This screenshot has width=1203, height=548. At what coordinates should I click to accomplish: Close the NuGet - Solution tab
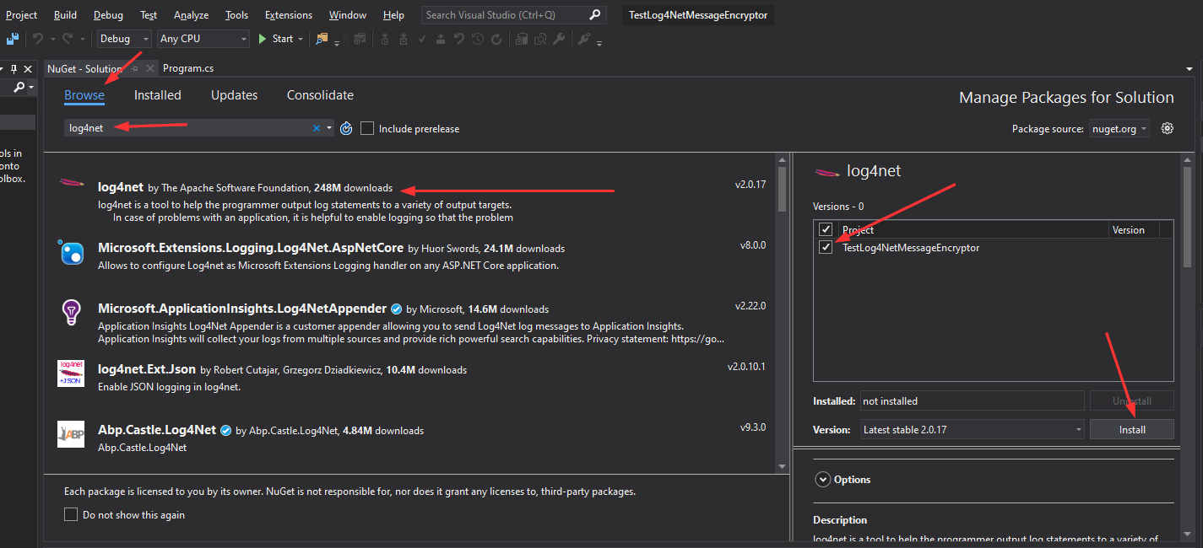tap(149, 69)
